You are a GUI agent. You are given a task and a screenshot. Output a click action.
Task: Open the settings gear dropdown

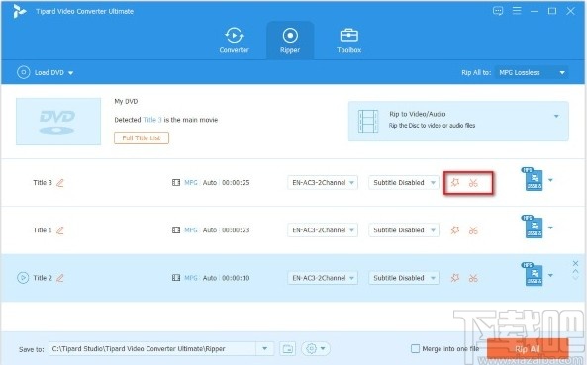[x=316, y=349]
